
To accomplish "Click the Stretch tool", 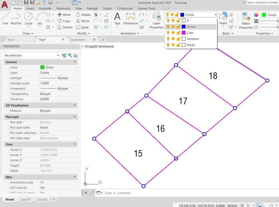I will tap(65, 27).
